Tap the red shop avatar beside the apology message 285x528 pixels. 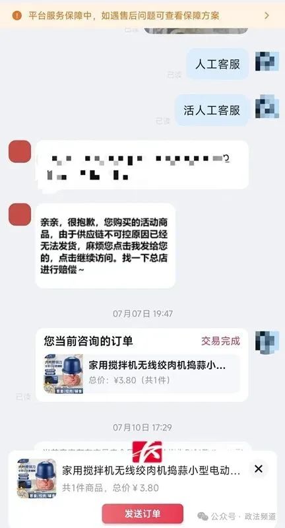click(20, 214)
